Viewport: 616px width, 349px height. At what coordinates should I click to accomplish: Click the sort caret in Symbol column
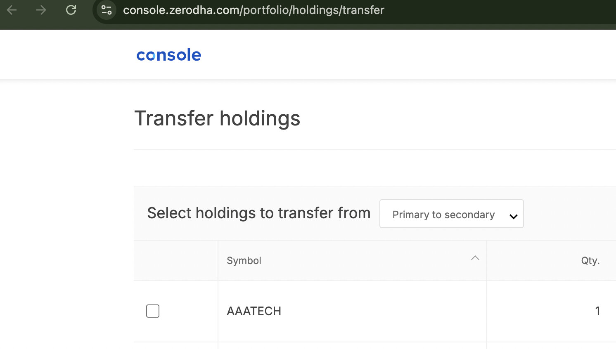(475, 258)
